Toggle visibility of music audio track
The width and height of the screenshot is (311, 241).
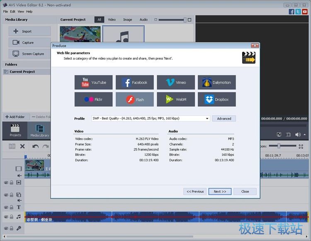[x=6, y=217]
